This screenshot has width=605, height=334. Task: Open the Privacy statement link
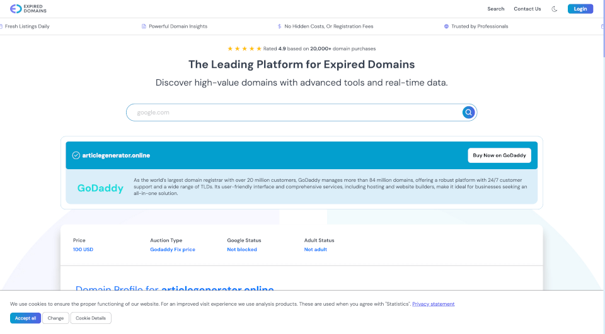pyautogui.click(x=434, y=304)
